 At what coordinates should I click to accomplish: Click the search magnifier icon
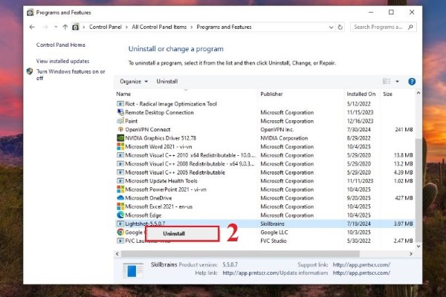(410, 27)
